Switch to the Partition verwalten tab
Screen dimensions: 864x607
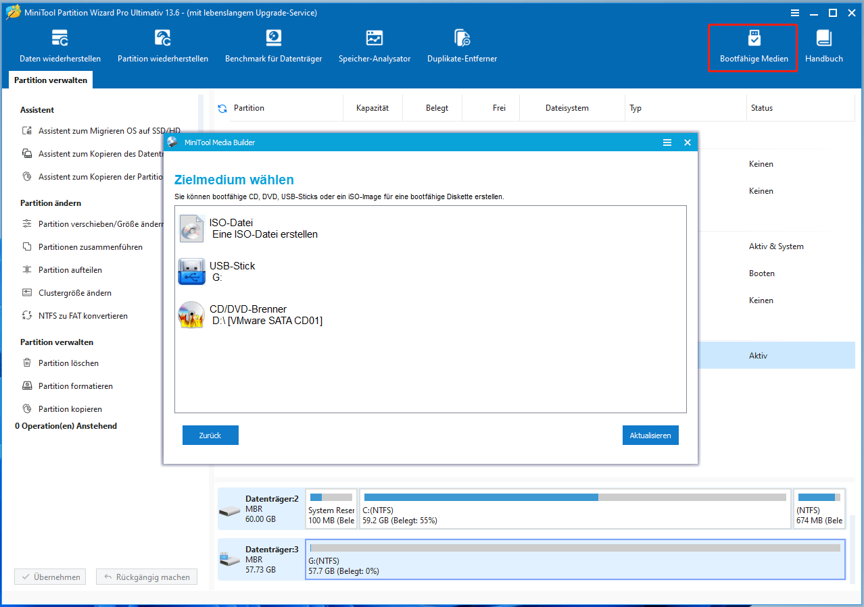(50, 80)
